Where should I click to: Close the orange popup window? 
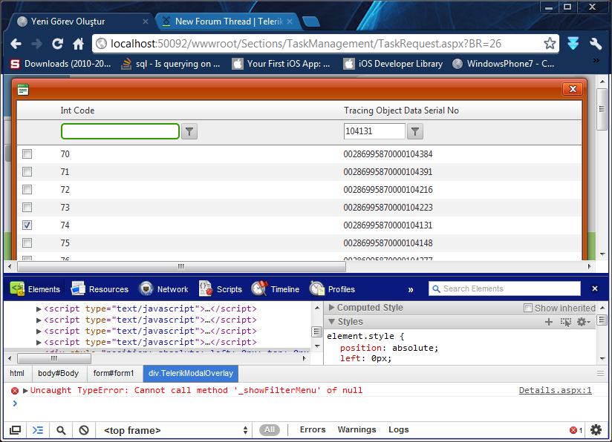(x=573, y=89)
